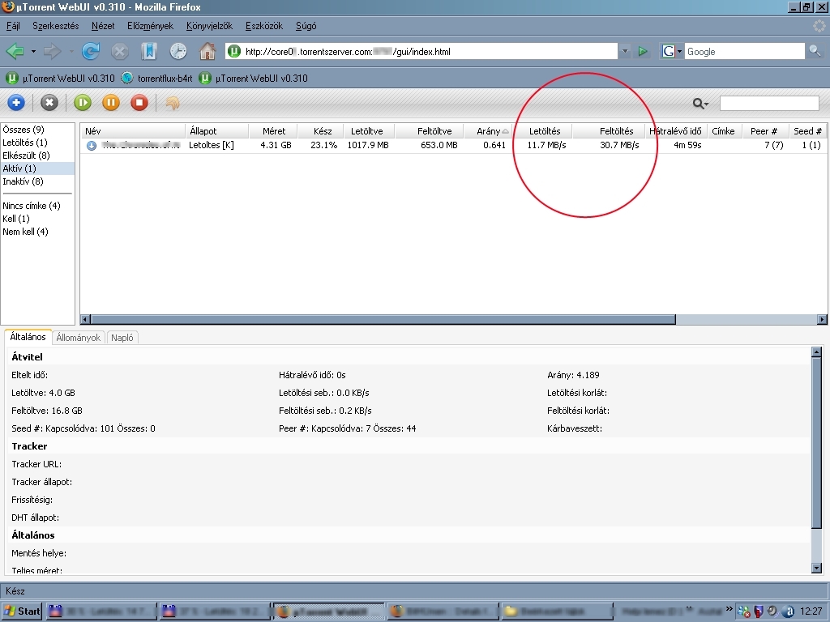The height and width of the screenshot is (622, 830).
Task: Go to the Firefox home page icon
Action: pos(207,52)
